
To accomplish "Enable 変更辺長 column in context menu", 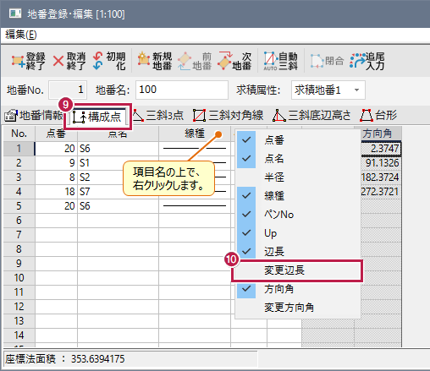I will click(x=298, y=270).
